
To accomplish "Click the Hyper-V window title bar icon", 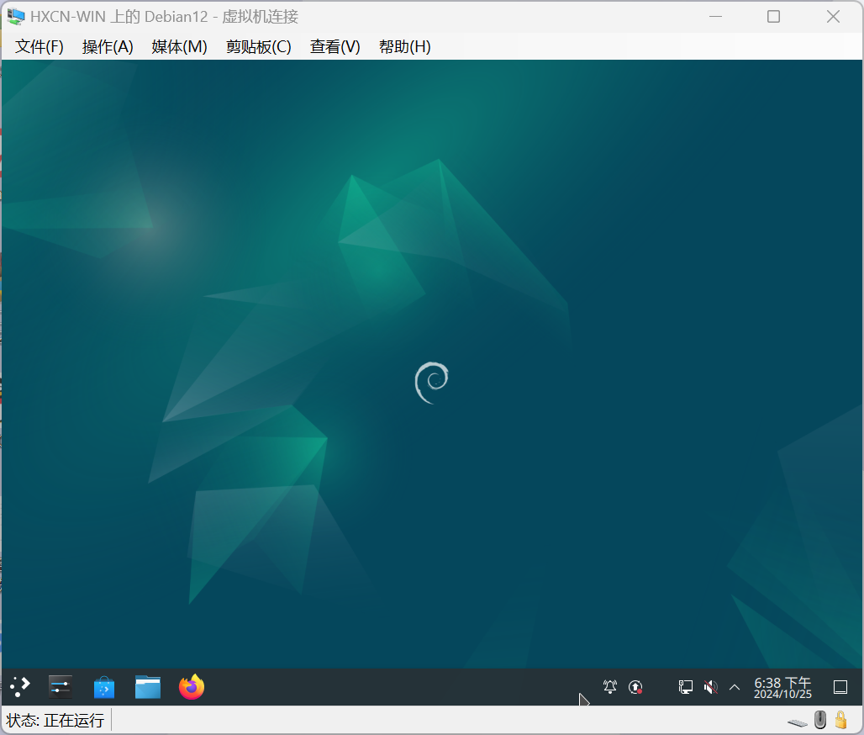I will (x=15, y=17).
